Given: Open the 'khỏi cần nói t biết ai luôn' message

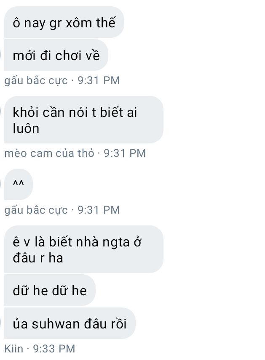Looking at the screenshot, I should click(x=84, y=119).
